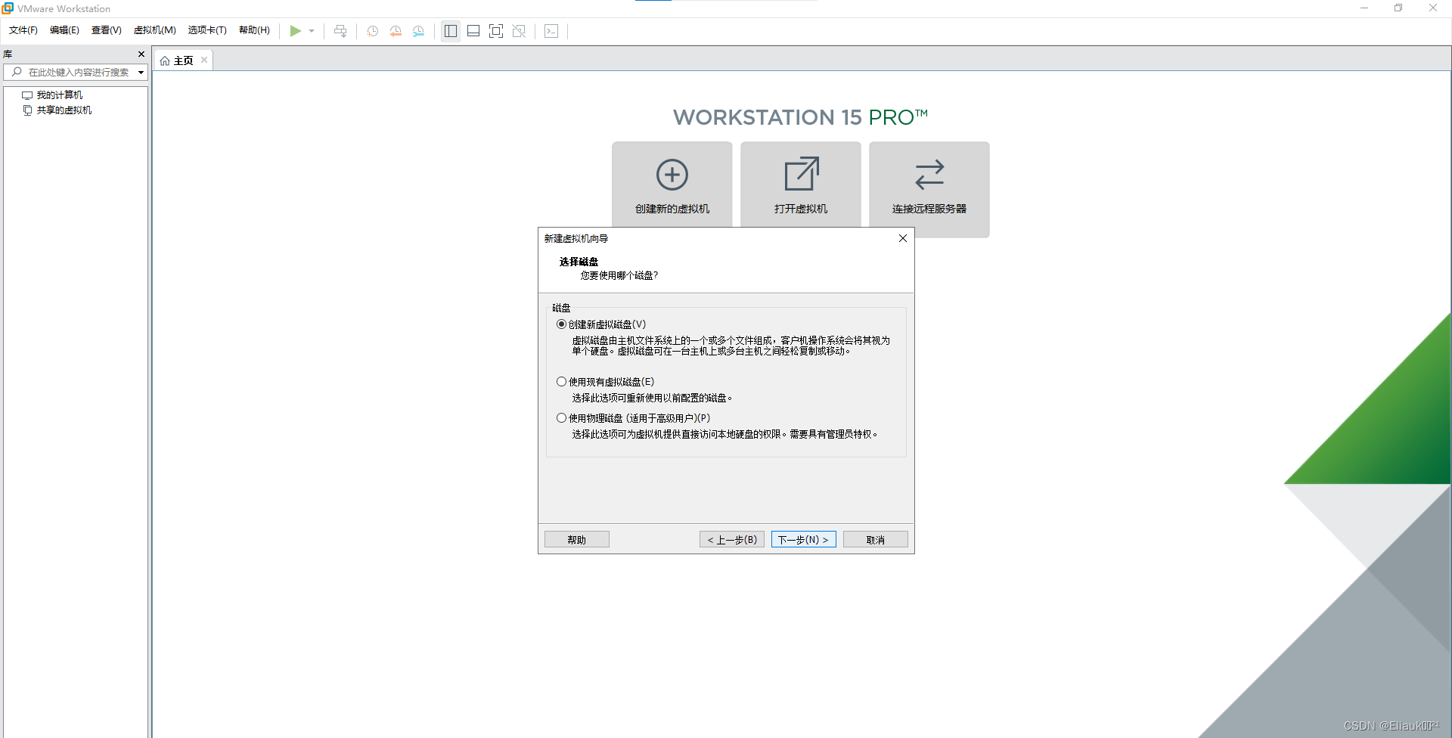Click the take snapshot clock icon

point(373,31)
